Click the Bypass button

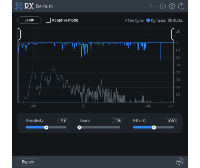pyautogui.click(x=28, y=162)
